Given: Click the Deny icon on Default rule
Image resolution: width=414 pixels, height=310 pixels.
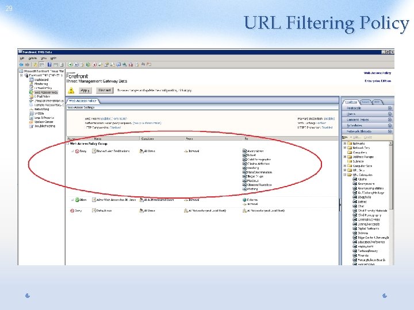Looking at the screenshot, I should point(72,211).
